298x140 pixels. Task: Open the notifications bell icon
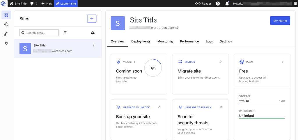[x=227, y=3]
